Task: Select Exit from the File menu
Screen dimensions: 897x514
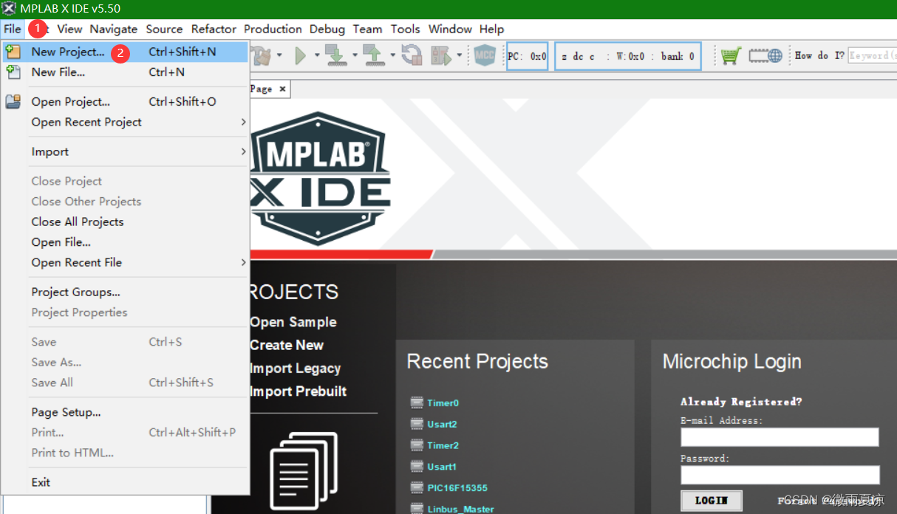Action: coord(125,482)
